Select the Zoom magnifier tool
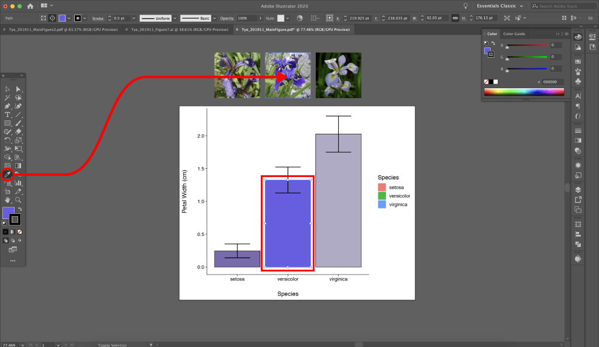599x347 pixels. click(x=18, y=200)
